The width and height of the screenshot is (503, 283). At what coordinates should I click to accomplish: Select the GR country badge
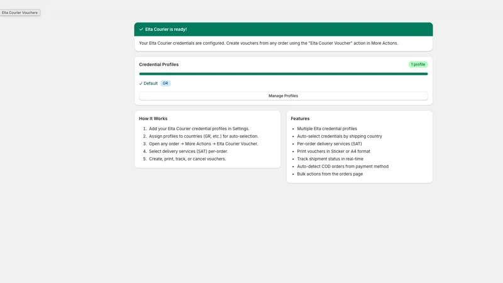click(165, 84)
